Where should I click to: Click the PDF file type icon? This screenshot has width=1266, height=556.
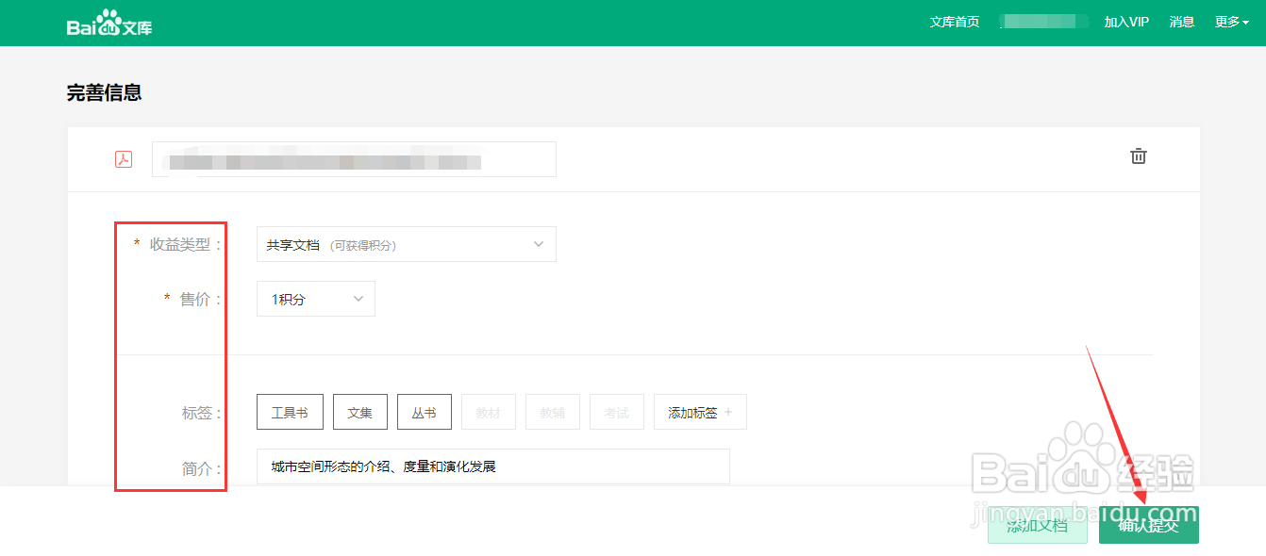[124, 158]
